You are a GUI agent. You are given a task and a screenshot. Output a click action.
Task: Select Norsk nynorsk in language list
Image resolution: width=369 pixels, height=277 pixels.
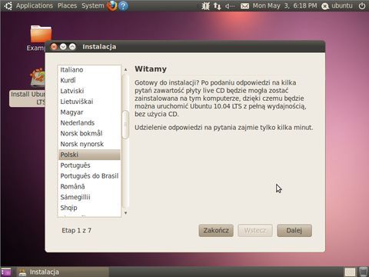click(89, 144)
